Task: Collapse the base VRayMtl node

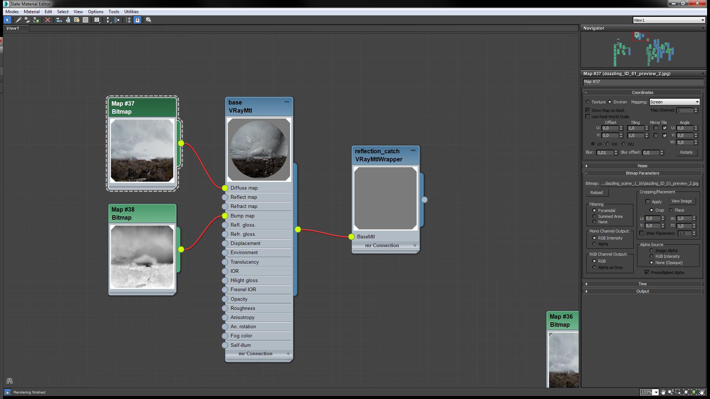Action: click(x=287, y=102)
